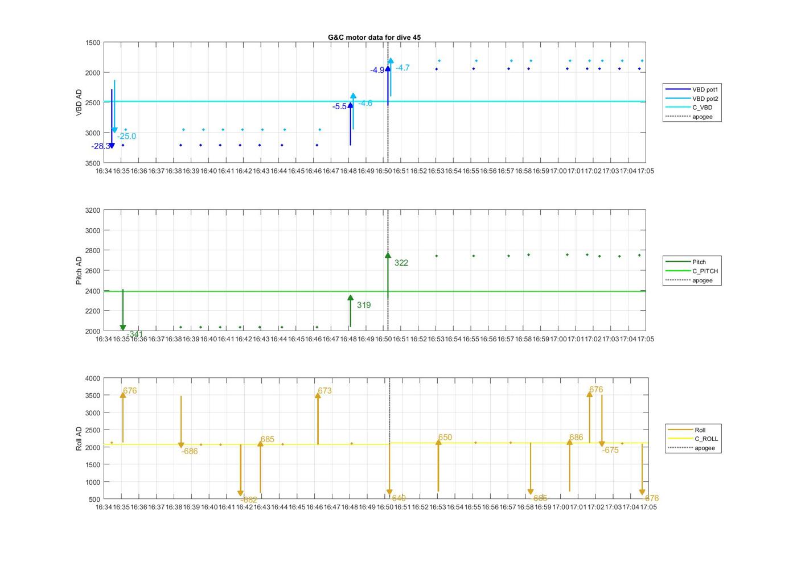Click the '319' annotation in the Pitch plot

click(x=364, y=305)
